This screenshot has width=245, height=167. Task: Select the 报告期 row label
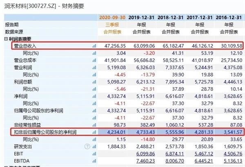pyautogui.click(x=12, y=24)
